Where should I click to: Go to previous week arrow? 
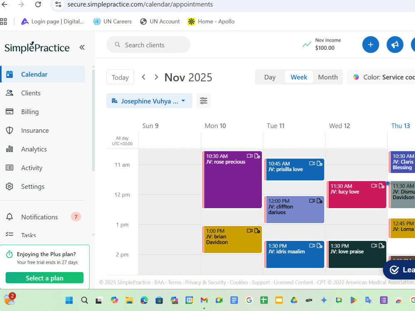tap(144, 77)
